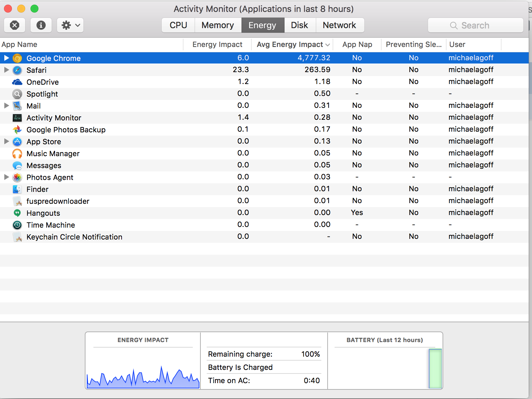Click the Time on AC 0:40 value
This screenshot has width=532, height=399.
click(312, 380)
